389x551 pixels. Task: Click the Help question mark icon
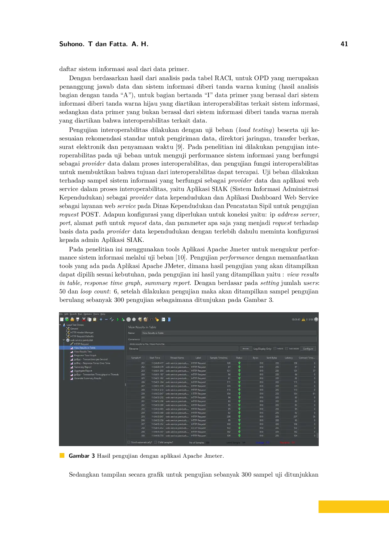pyautogui.click(x=169, y=319)
